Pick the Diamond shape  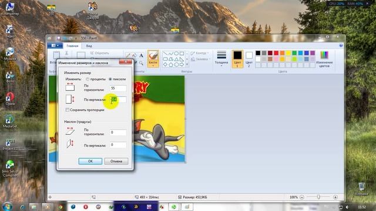point(165,64)
